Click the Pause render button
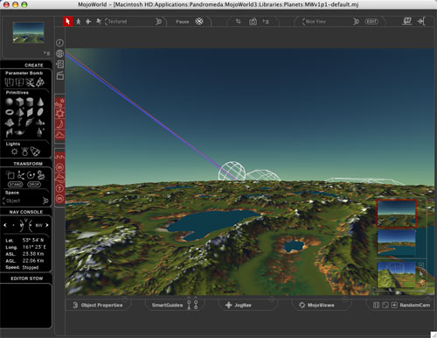The height and width of the screenshot is (338, 437). pos(183,22)
